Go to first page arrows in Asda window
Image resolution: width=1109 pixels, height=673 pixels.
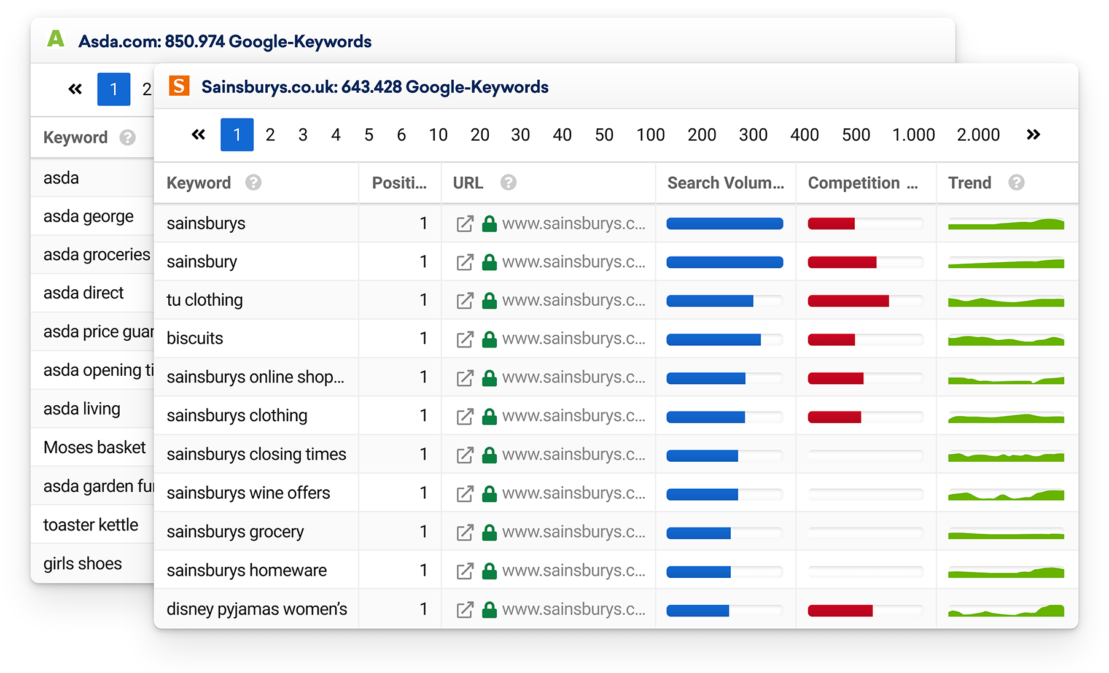coord(75,89)
